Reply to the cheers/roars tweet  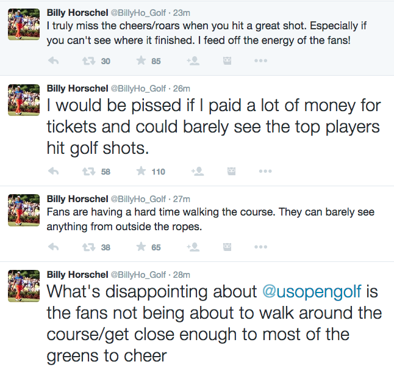(54, 61)
